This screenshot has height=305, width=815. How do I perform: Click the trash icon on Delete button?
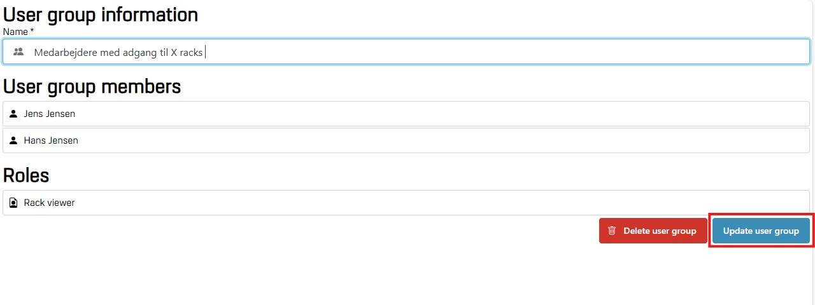click(x=612, y=231)
